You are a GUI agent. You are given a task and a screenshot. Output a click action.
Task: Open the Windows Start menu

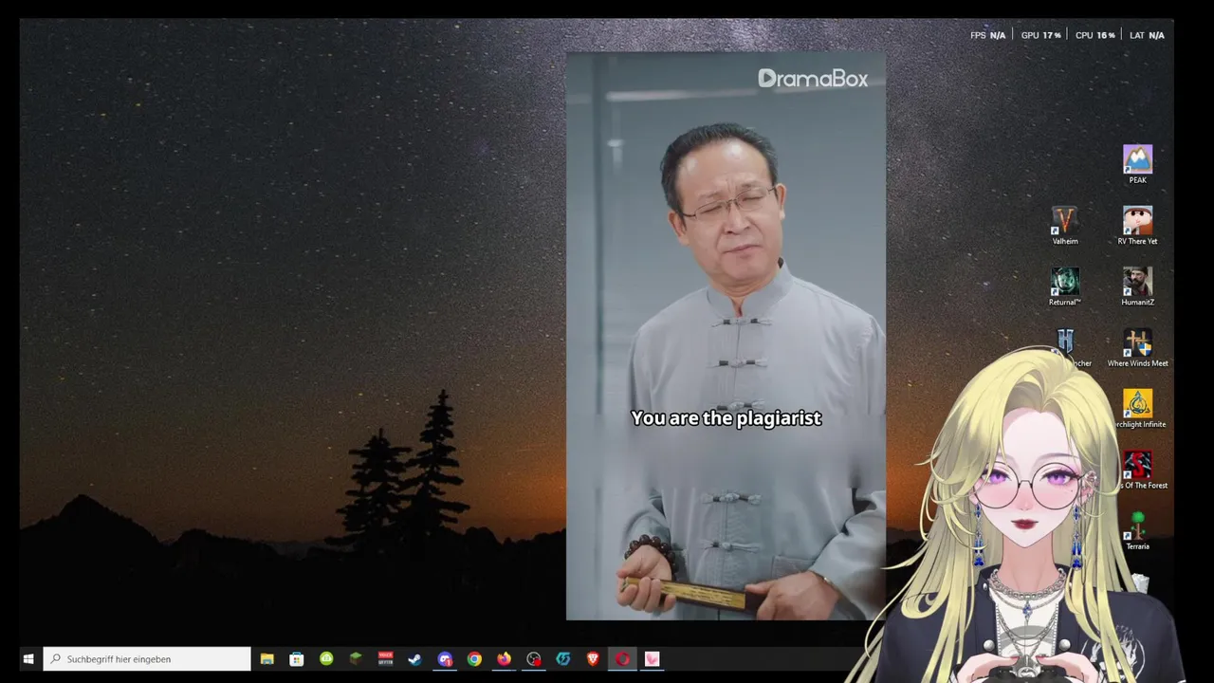click(28, 658)
